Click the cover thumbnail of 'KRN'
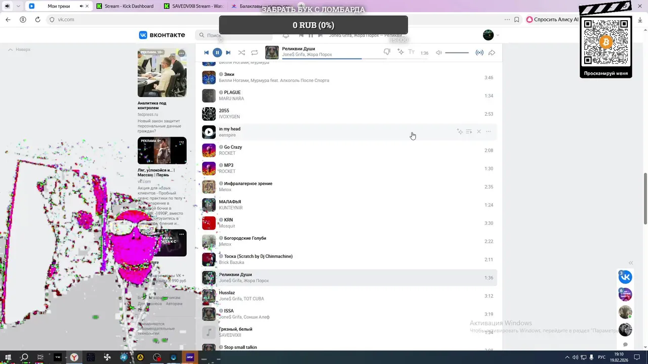This screenshot has height=364, width=648. point(209,223)
